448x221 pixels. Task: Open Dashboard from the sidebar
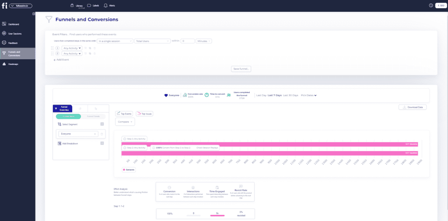13,24
